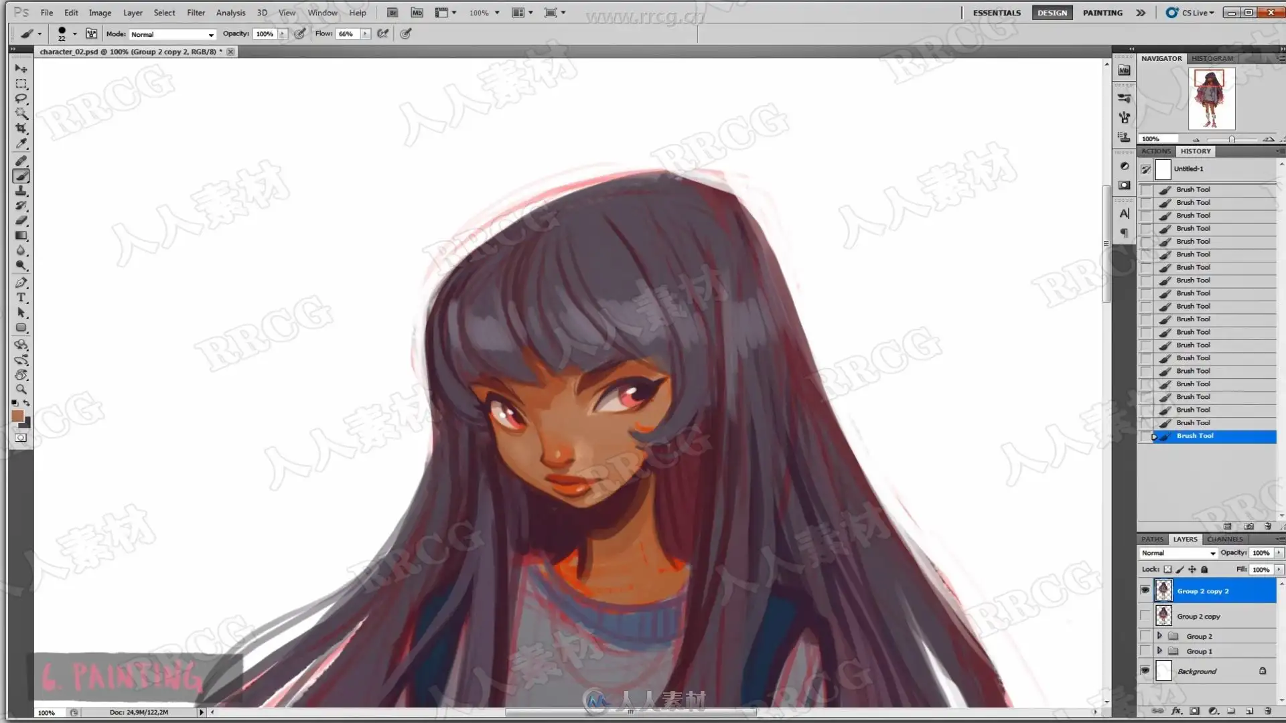
Task: Expand the Group 2 folder
Action: point(1159,636)
